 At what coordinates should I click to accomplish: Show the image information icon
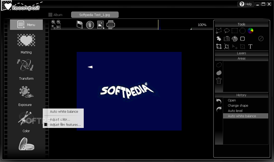click(90, 25)
